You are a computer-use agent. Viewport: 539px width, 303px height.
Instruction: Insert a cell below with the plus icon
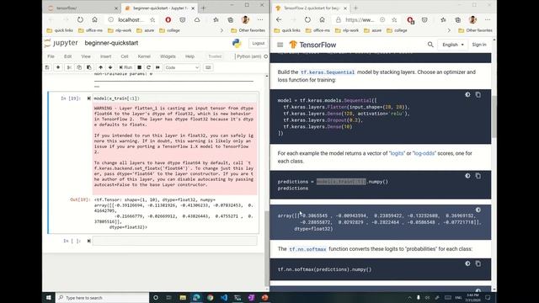(x=58, y=67)
